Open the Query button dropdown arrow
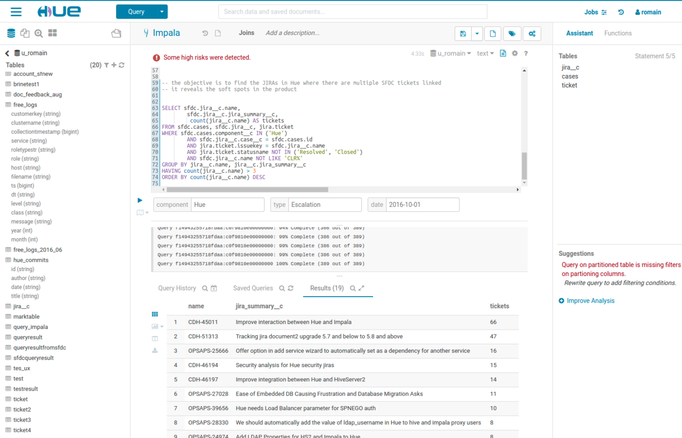This screenshot has height=438, width=682. click(x=162, y=12)
